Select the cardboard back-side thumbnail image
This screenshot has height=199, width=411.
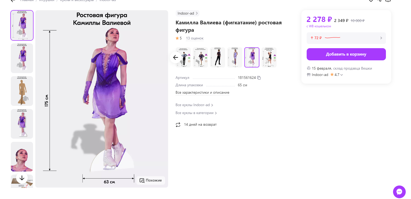tap(22, 91)
